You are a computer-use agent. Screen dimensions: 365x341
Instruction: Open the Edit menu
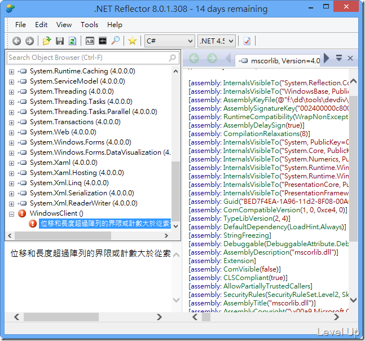pos(41,25)
